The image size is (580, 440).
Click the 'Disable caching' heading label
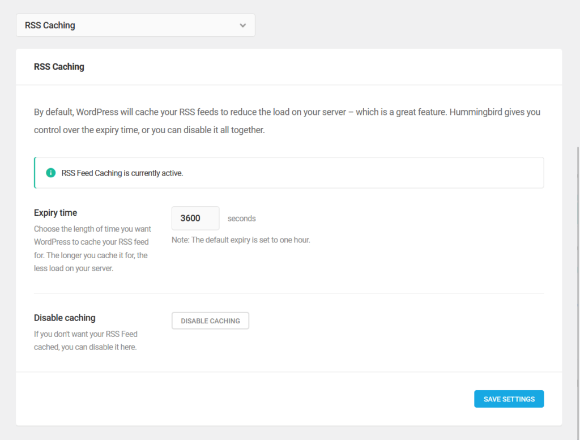click(65, 318)
